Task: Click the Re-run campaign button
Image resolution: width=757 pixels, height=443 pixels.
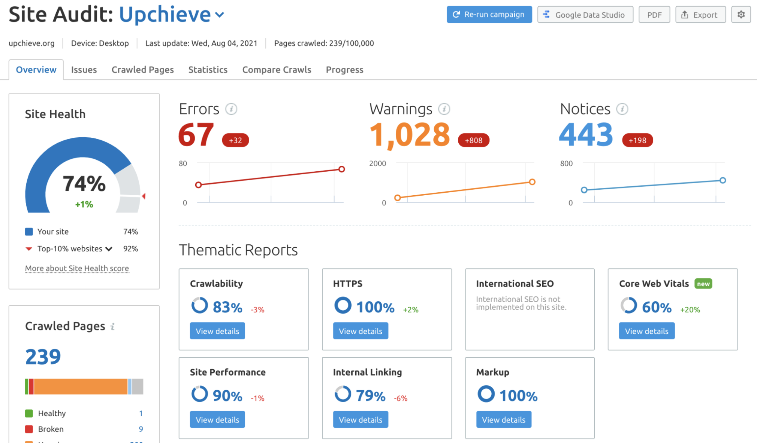Action: tap(489, 15)
